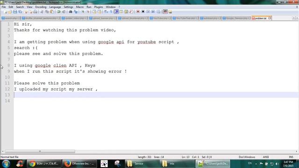This screenshot has height=168, width=299.
Task: Switch to Firefox Offersview taskbar window
Action: pyautogui.click(x=79, y=164)
